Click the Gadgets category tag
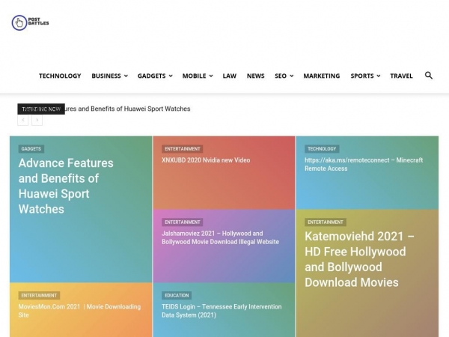 click(31, 149)
